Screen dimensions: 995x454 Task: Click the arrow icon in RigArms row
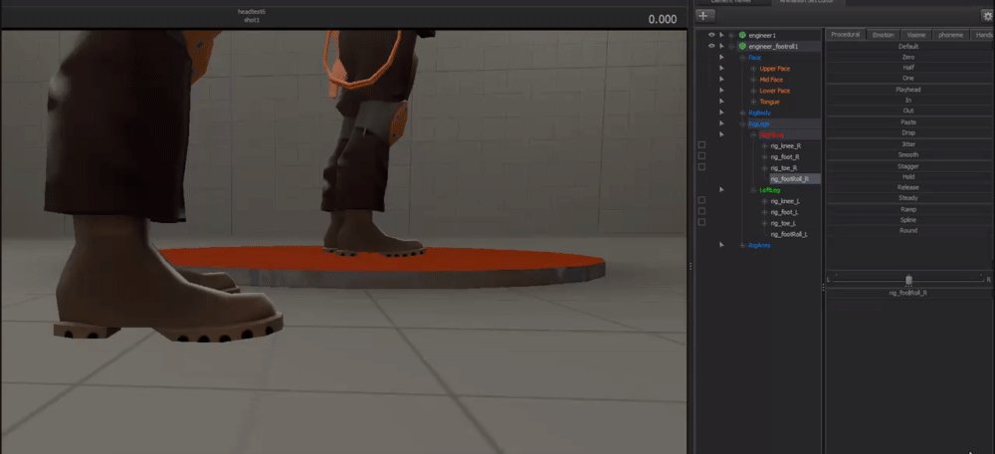(721, 245)
